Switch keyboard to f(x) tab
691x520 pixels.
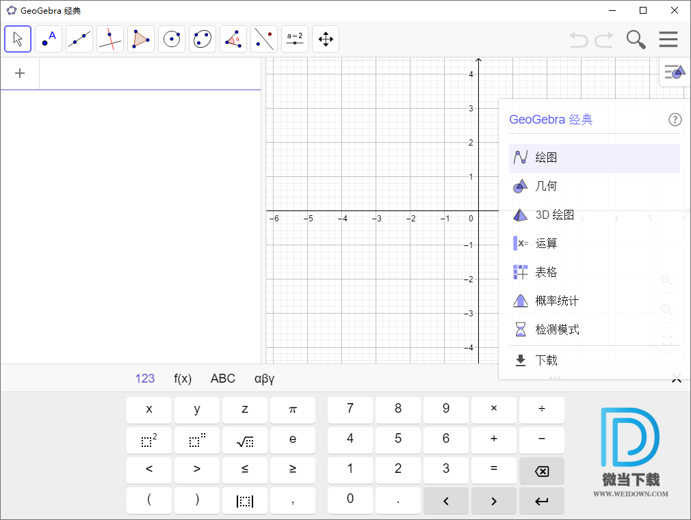(183, 379)
